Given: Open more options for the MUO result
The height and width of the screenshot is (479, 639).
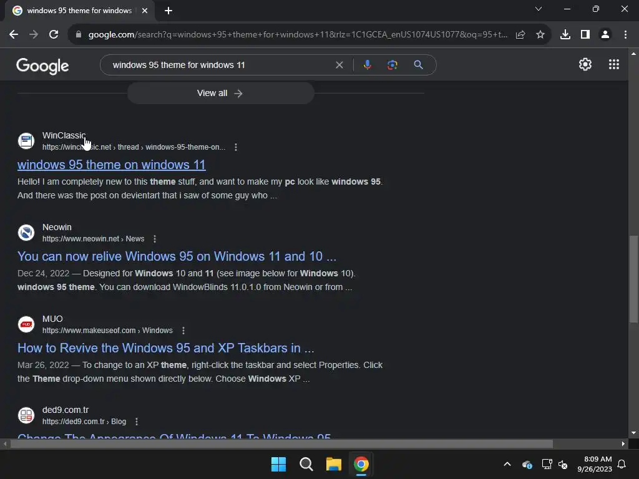Looking at the screenshot, I should [183, 331].
